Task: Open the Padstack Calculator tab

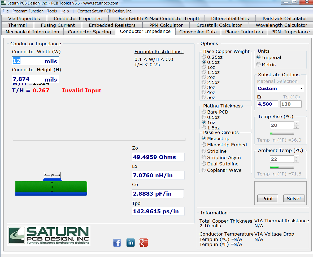Action: coord(285,19)
